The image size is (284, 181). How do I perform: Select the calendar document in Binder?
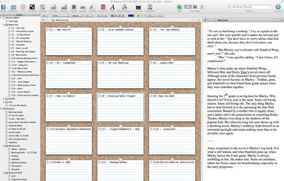point(16,159)
